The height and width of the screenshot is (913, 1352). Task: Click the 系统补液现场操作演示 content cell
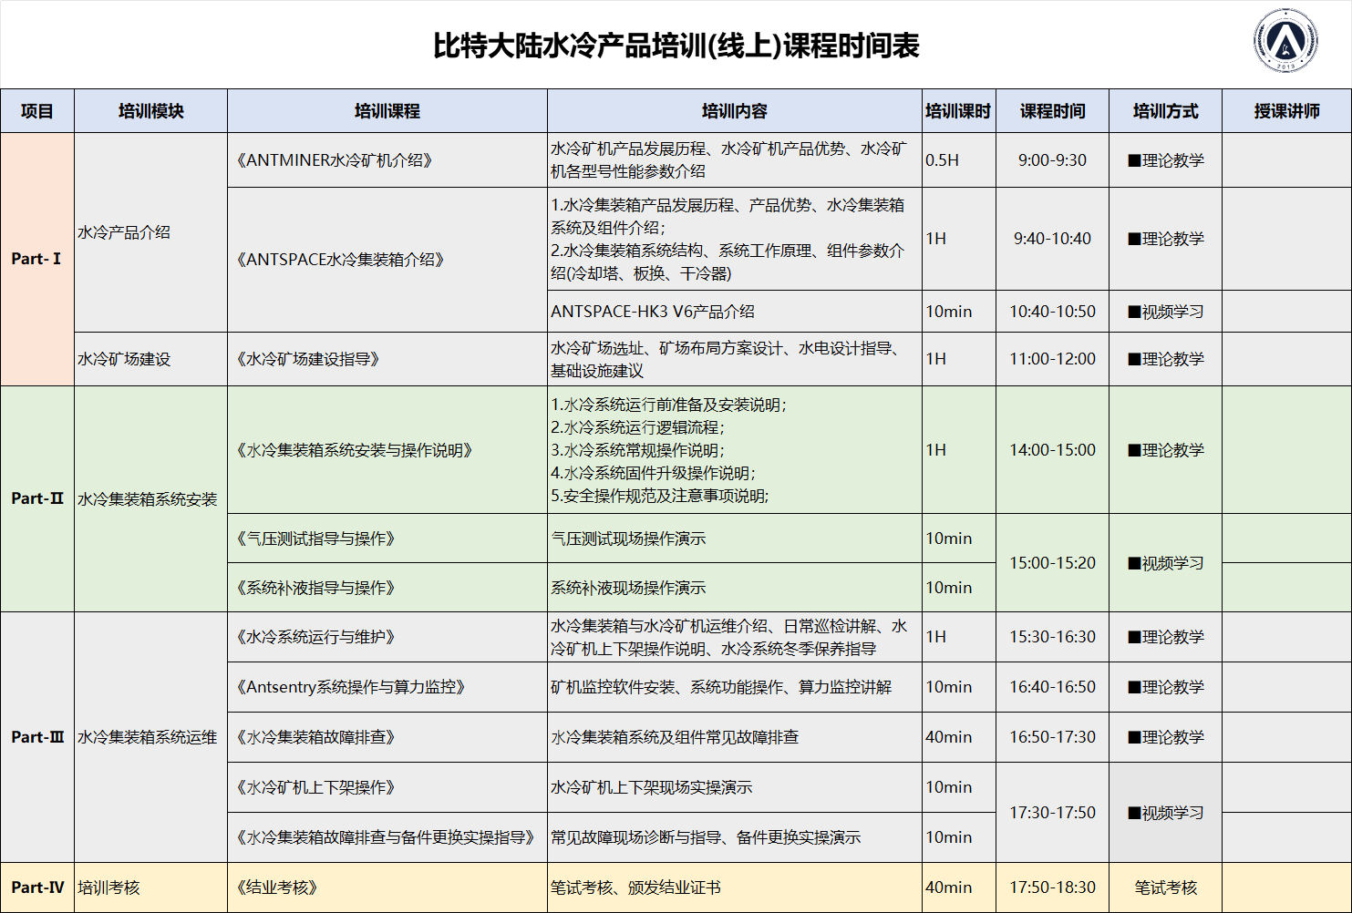pos(735,588)
